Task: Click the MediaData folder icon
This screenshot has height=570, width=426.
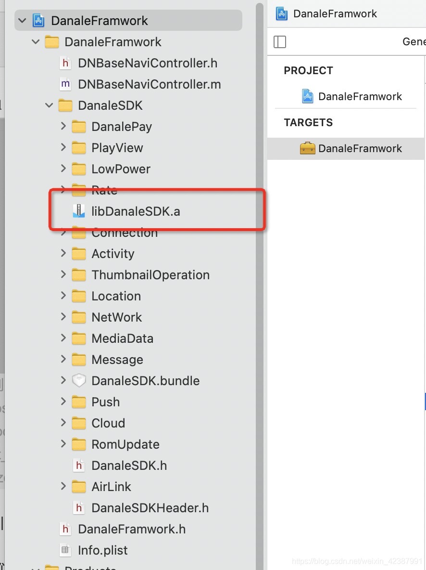Action: coord(79,338)
